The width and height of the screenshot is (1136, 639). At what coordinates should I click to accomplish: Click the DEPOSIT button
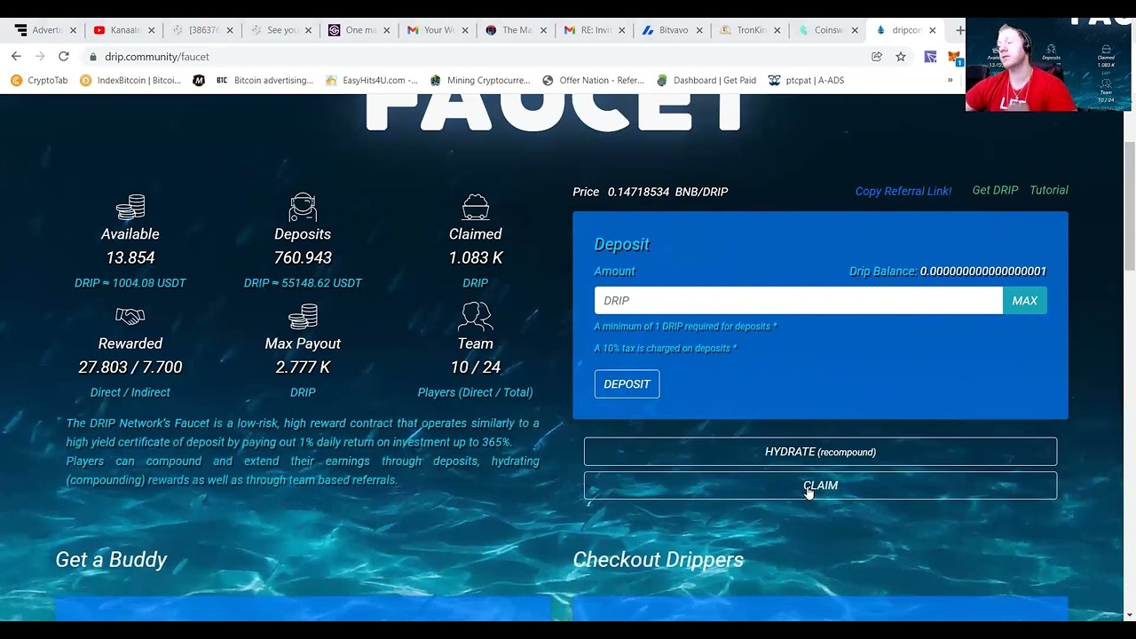[627, 384]
